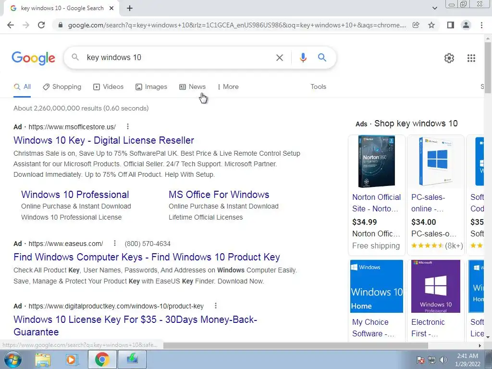Clear the search box with the X

pyautogui.click(x=279, y=58)
